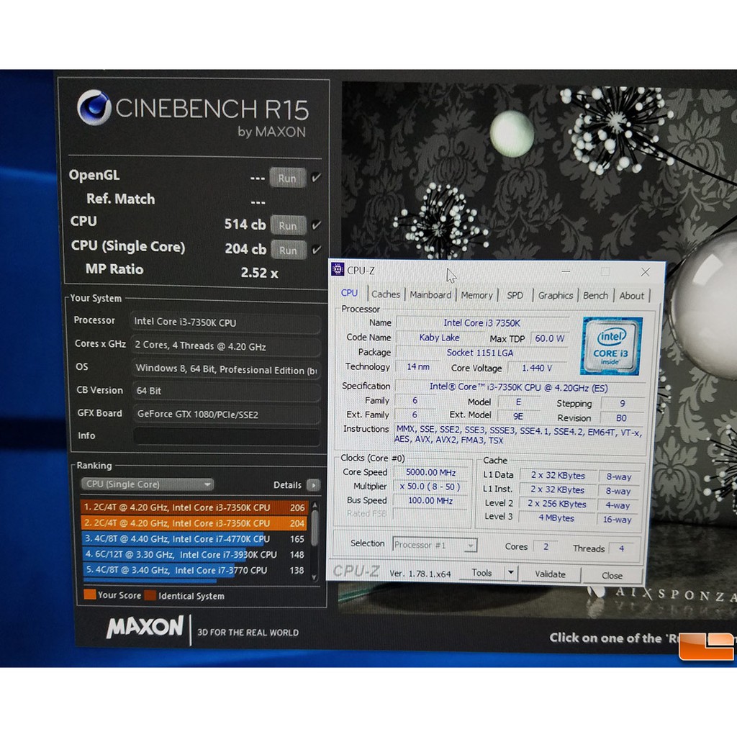The image size is (737, 737).
Task: Click the CPU score 514 cb
Action: [245, 225]
